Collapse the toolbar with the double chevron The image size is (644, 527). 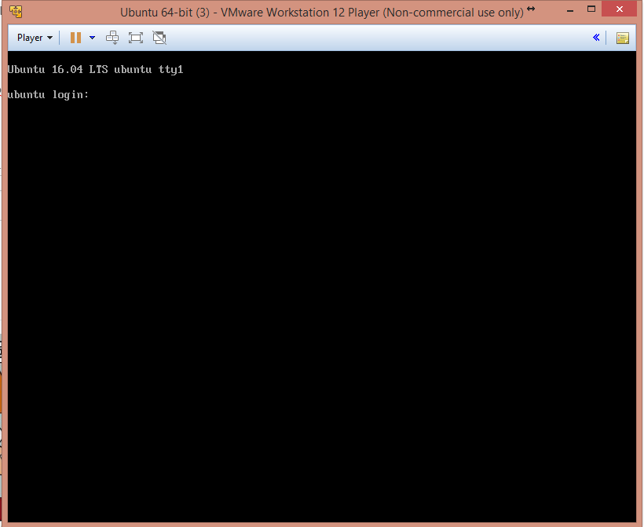click(x=596, y=38)
